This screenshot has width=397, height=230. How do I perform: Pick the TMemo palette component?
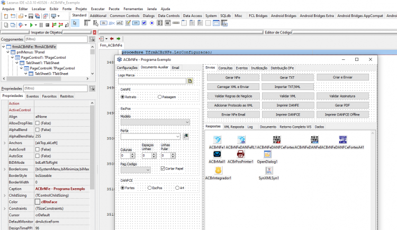128,23
